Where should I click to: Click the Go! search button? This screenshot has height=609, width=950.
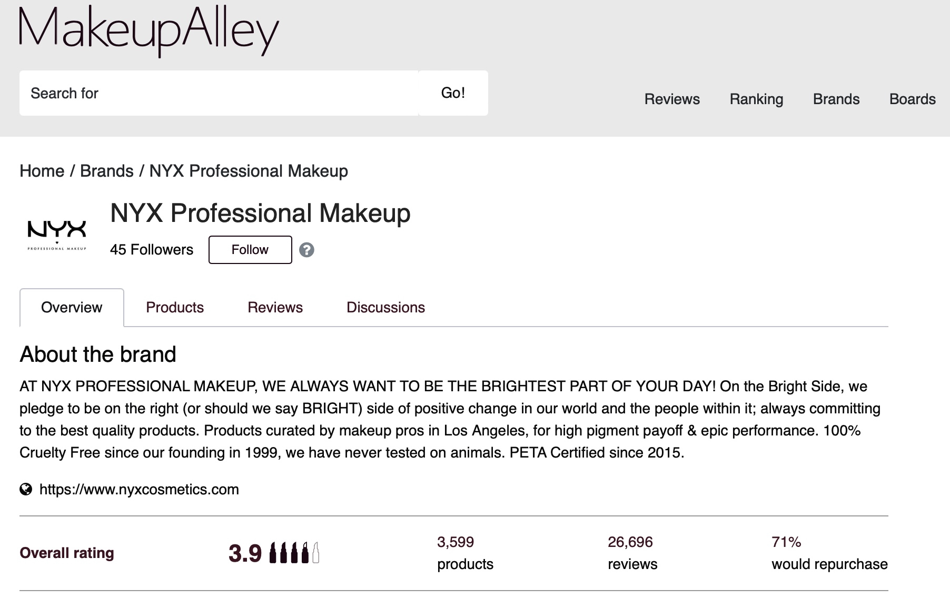453,93
